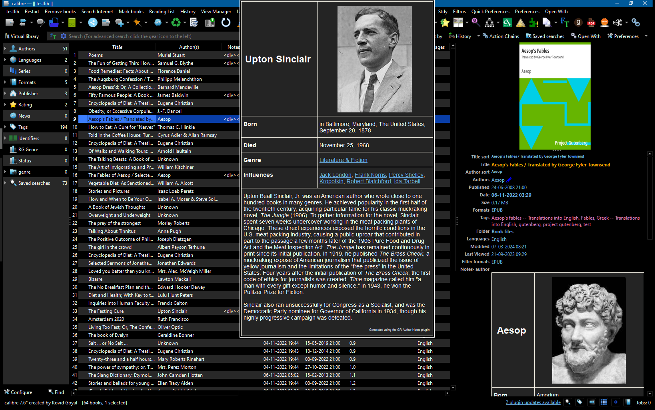Click the advanced search gear icon
655x410 pixels.
click(x=64, y=36)
